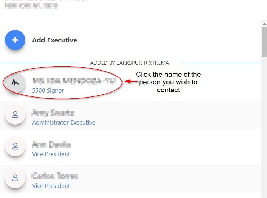Screen dimensions: 267x198
Task: Click the last Vice President's person icon
Action: point(15,178)
